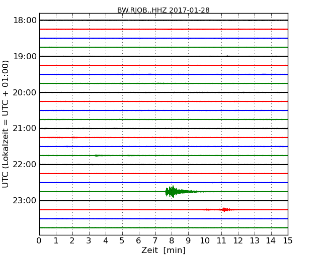Viewport: 327px width, 261px height.
Task: Click the x-axis title Zeit [min]
Action: (x=163, y=250)
